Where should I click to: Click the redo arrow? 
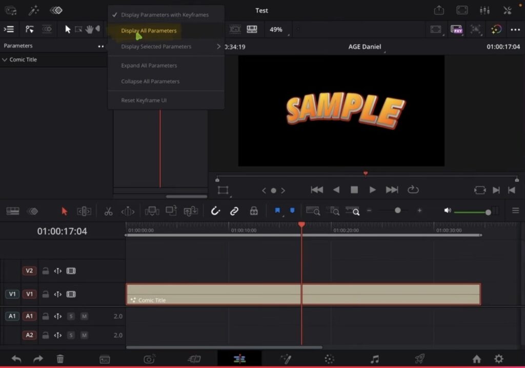38,359
